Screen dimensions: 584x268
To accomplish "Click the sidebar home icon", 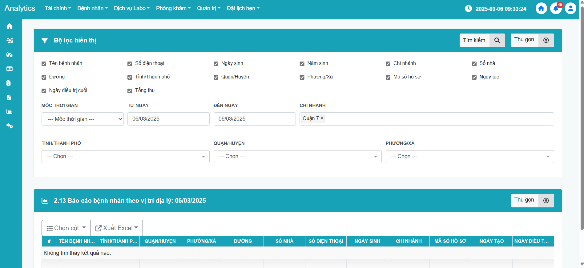I will (x=10, y=26).
